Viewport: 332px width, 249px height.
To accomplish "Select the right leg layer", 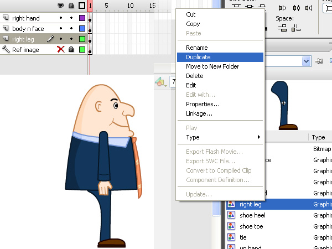I will coord(23,39).
